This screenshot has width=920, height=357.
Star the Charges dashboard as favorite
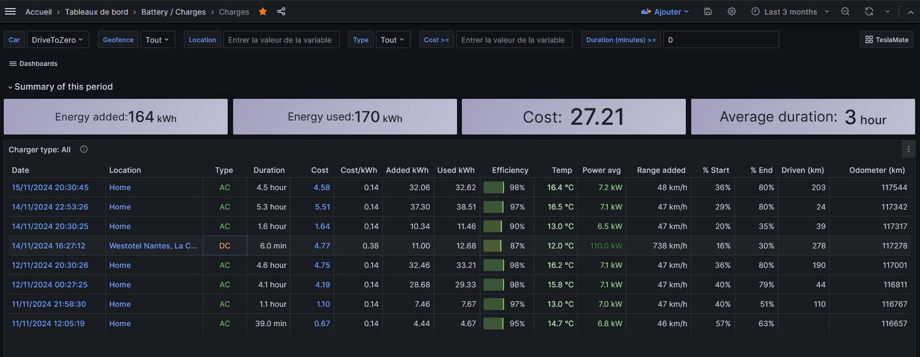tap(263, 11)
